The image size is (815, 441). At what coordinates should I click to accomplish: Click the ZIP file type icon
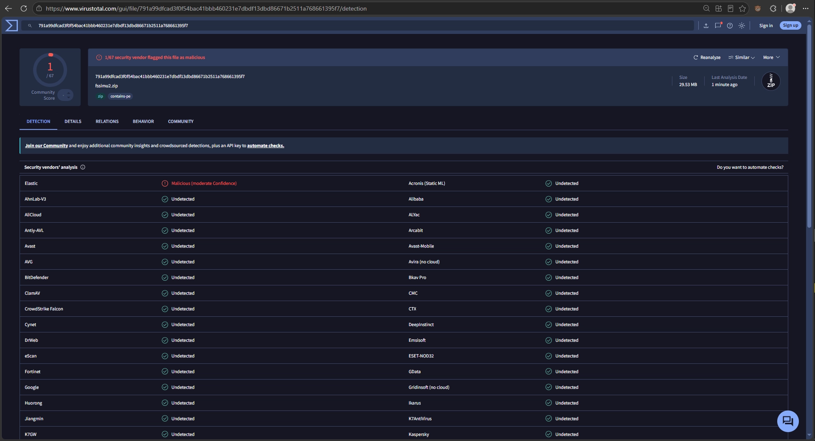tap(771, 81)
